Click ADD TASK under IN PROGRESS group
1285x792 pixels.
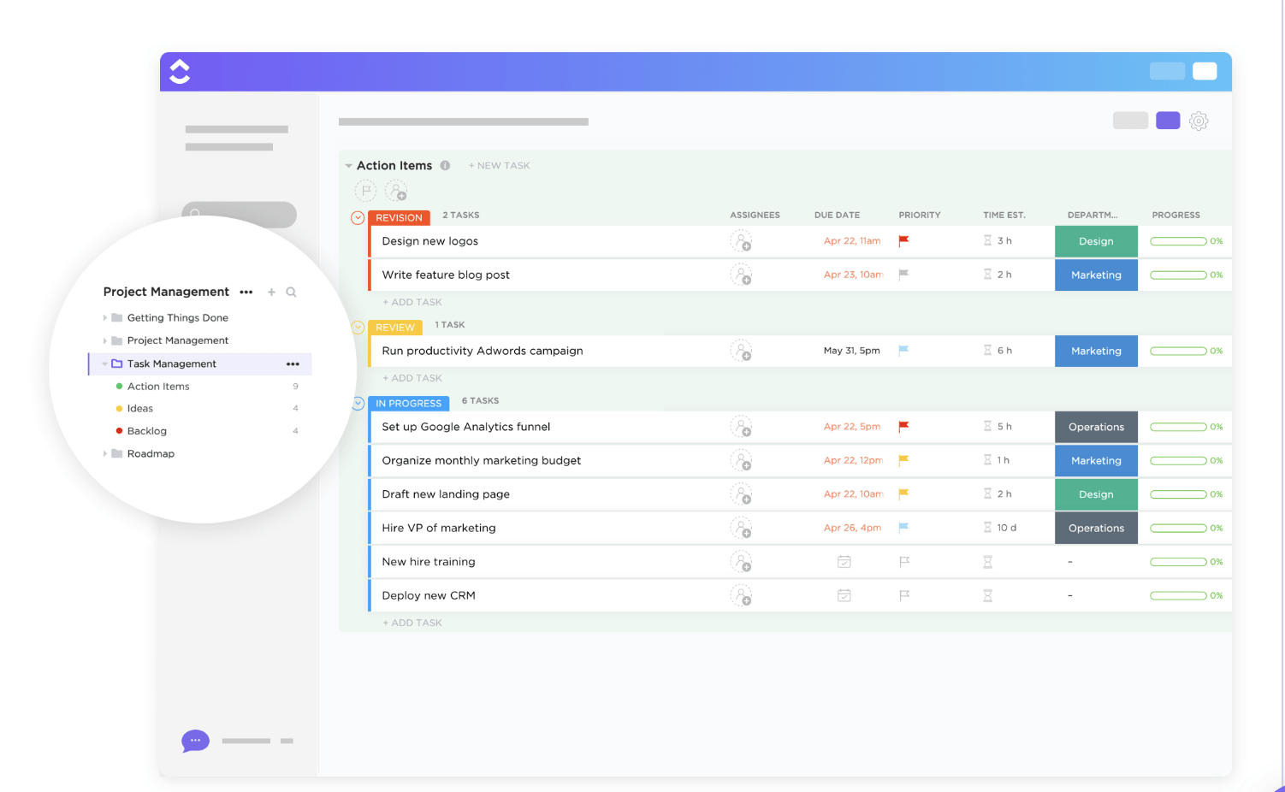(412, 624)
